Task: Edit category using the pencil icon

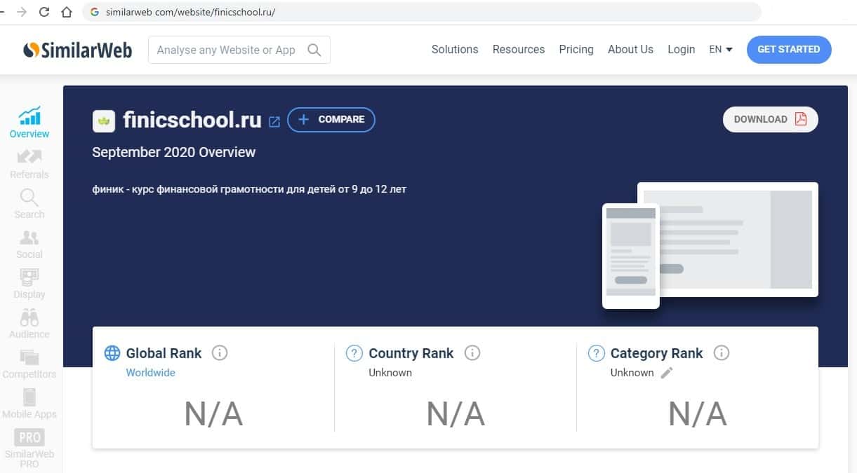Action: click(x=667, y=373)
